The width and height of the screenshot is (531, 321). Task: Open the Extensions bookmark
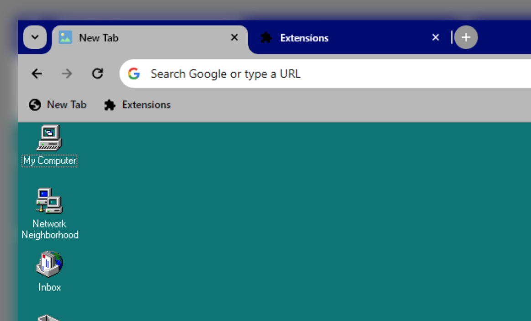tap(137, 105)
